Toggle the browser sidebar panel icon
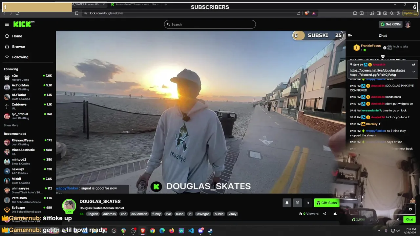Viewport: 420px width, 236px height. pos(378,13)
